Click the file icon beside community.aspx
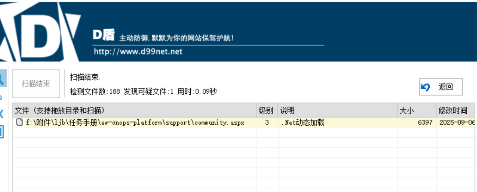The image size is (477, 192). tap(19, 123)
